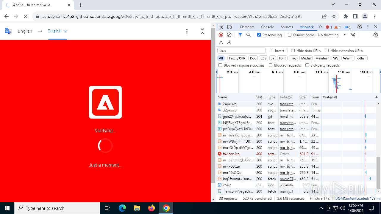Open main.js:1 initiator link

tap(286, 191)
